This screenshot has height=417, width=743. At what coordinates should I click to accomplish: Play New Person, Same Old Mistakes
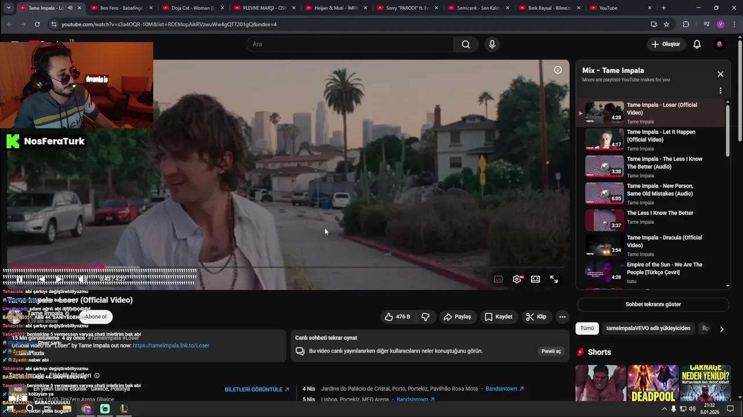click(651, 194)
